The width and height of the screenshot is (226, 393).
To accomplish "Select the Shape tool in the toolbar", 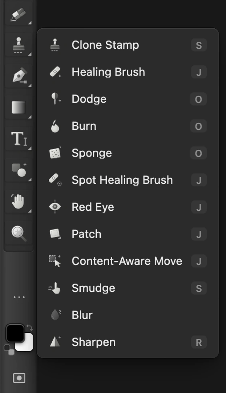I will click(x=19, y=170).
